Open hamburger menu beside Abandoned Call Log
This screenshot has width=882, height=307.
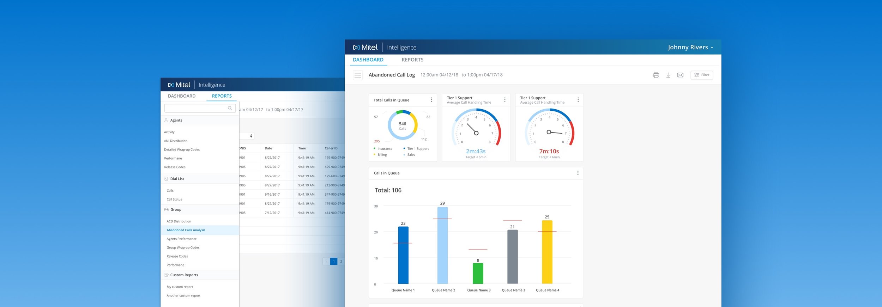pyautogui.click(x=358, y=75)
